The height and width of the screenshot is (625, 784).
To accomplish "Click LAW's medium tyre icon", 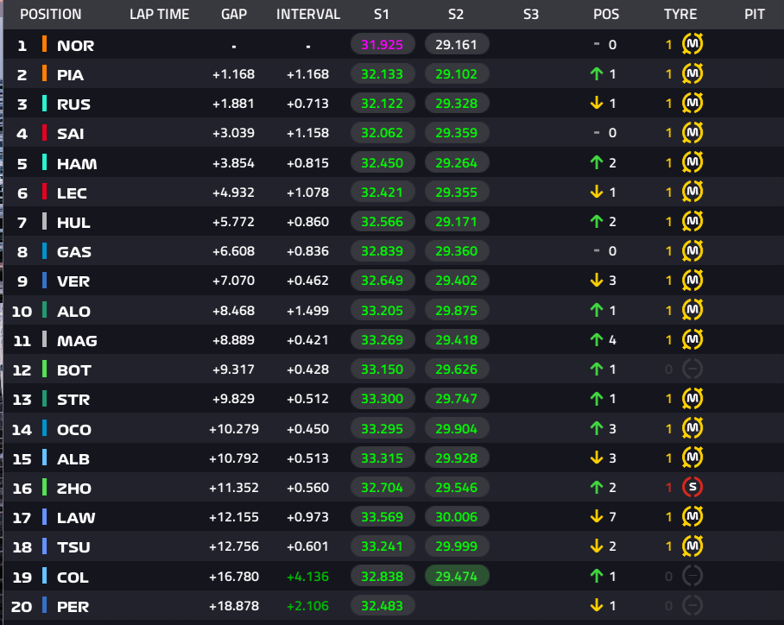I will (692, 516).
